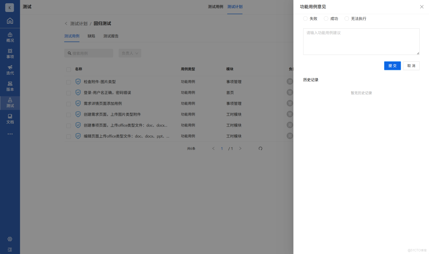This screenshot has height=254, width=429.
Task: Open the 迭代 iteration section in sidebar
Action: pyautogui.click(x=9, y=69)
